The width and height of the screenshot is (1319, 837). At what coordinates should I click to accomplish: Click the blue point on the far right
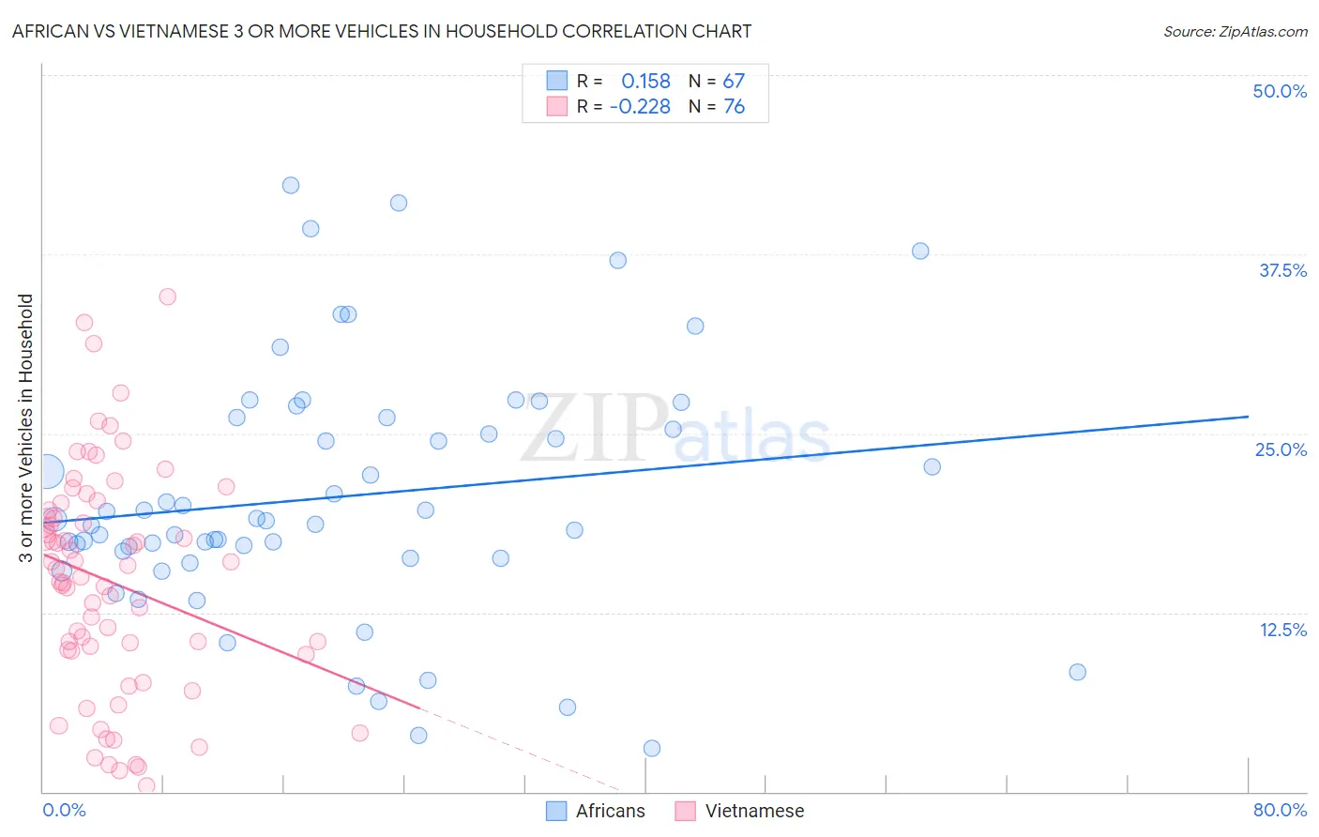(1077, 672)
